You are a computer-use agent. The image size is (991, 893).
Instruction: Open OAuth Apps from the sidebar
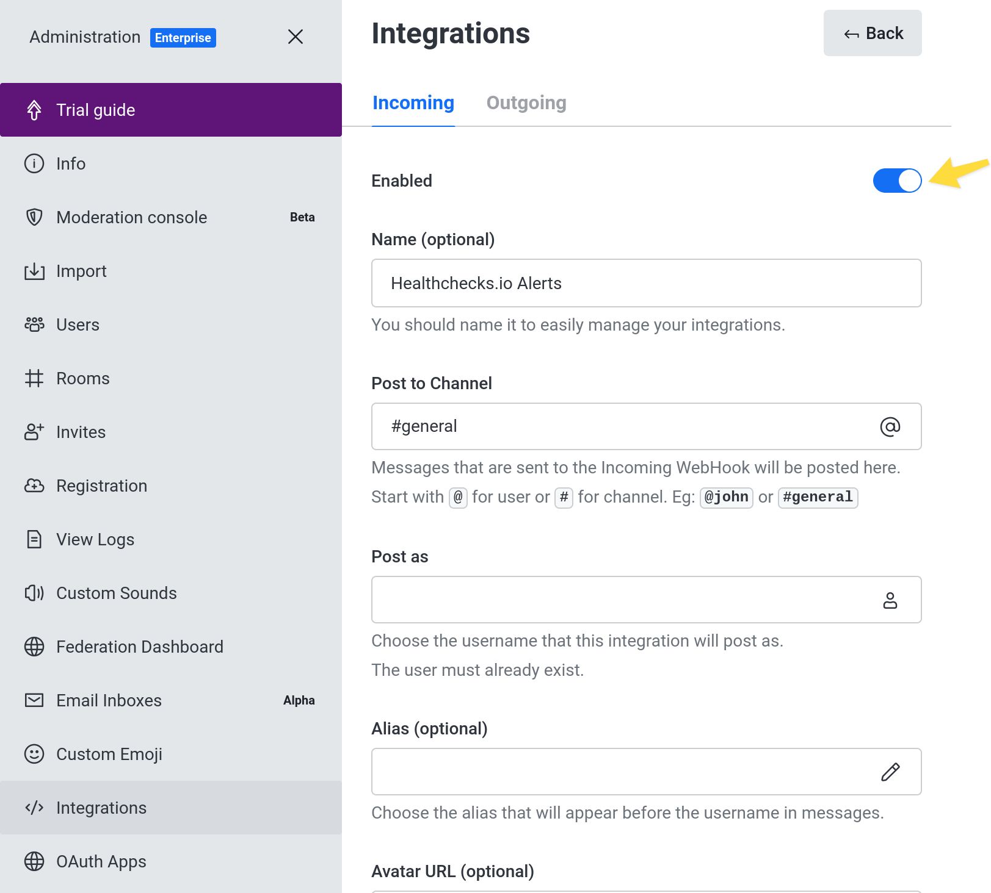click(101, 861)
